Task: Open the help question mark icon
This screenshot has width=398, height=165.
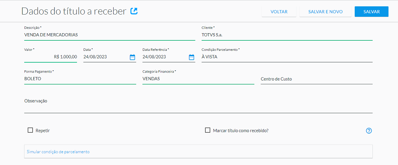Action: click(x=369, y=131)
